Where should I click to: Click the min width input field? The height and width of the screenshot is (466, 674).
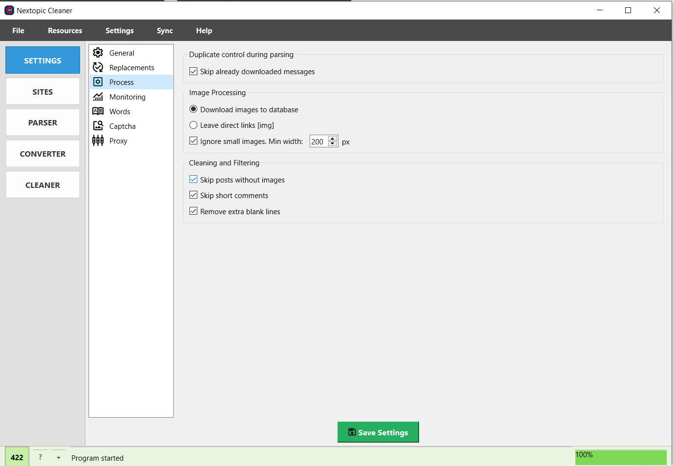coord(318,142)
